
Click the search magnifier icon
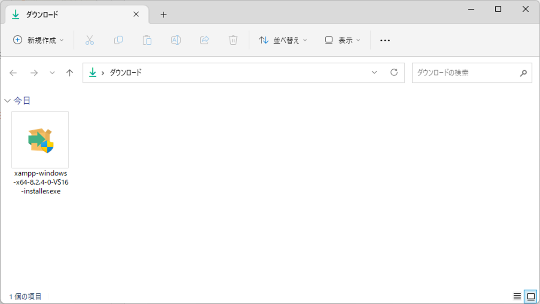523,73
